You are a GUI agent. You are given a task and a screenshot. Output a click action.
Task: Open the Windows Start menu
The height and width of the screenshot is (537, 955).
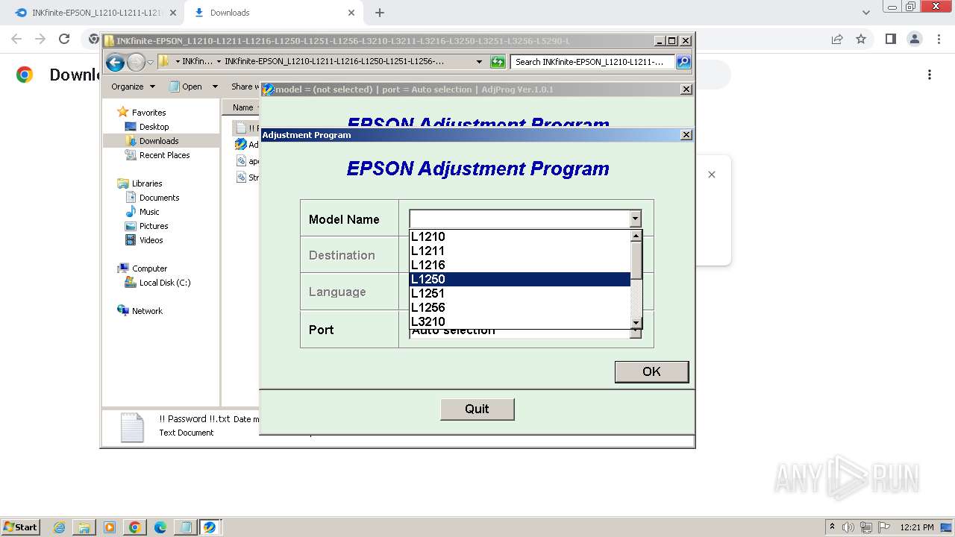point(20,527)
